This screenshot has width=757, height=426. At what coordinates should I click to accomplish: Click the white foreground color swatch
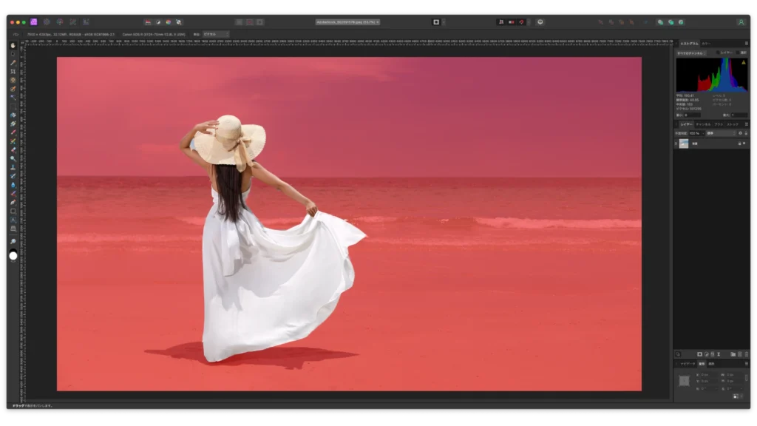click(x=13, y=256)
